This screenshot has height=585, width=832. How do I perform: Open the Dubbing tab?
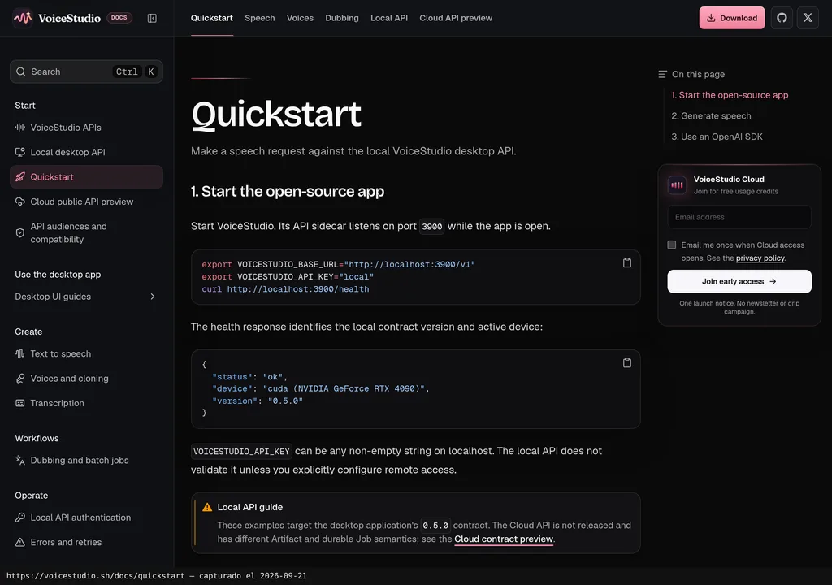pos(342,18)
